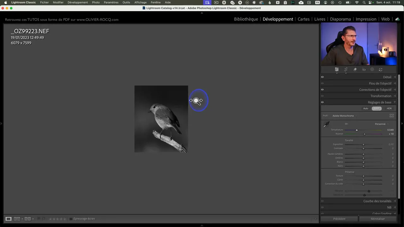
Task: Select the loupe view mode icon
Action: [x=9, y=219]
